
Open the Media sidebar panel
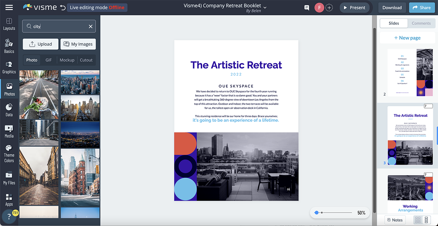click(x=9, y=131)
